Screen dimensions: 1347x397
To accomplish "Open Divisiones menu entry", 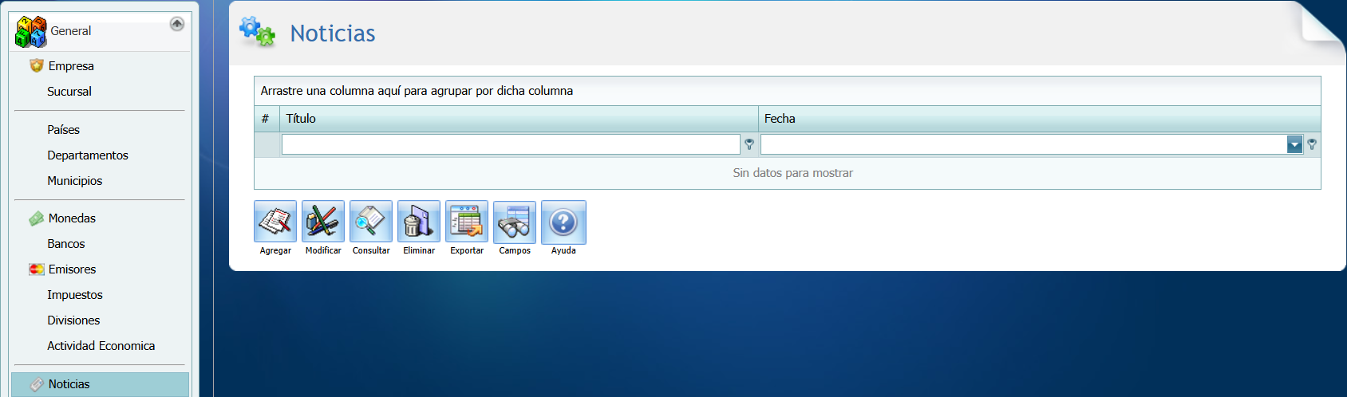I will (73, 320).
